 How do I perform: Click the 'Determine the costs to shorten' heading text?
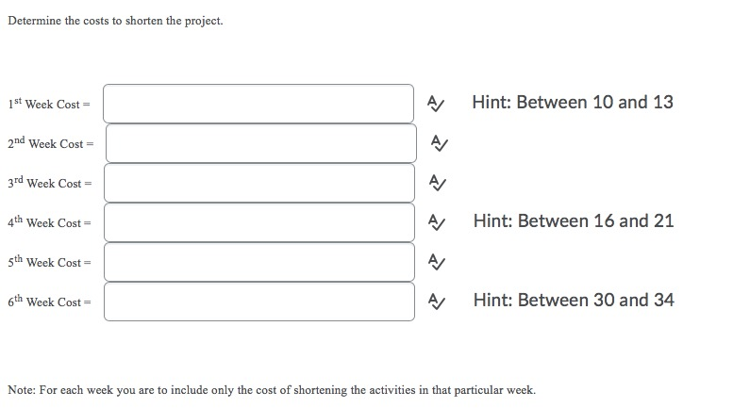(x=115, y=21)
